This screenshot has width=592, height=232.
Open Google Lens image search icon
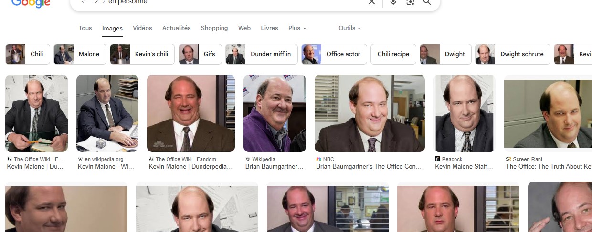pos(410,2)
